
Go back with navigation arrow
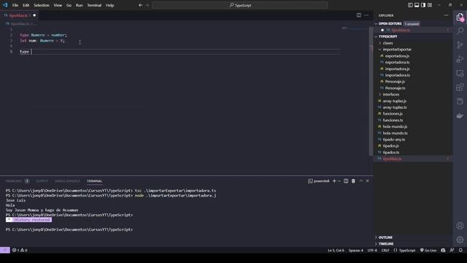tap(141, 5)
